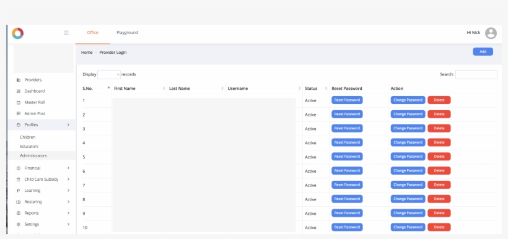Click the Admin Post sidebar icon
The height and width of the screenshot is (239, 508).
(x=19, y=114)
